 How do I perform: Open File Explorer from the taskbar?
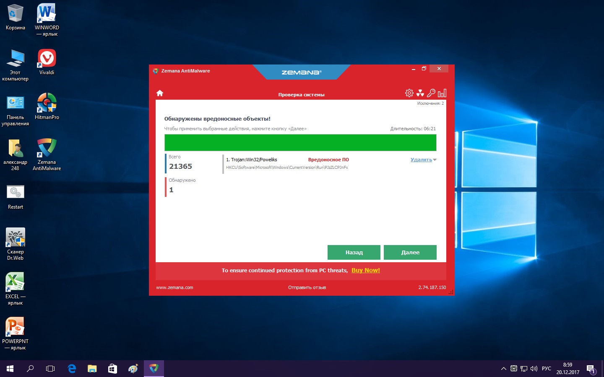coord(92,369)
